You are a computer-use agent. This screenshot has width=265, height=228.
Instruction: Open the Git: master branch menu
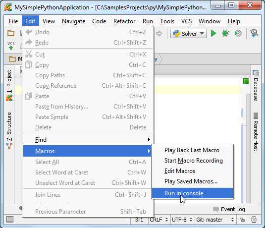(215, 220)
